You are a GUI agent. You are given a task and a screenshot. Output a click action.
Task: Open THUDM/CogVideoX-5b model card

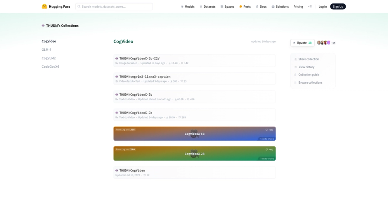tap(194, 97)
